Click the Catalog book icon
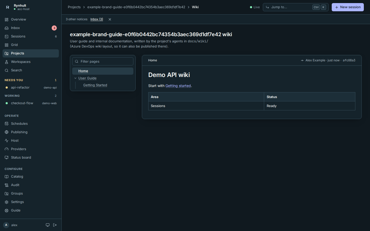 (7, 177)
